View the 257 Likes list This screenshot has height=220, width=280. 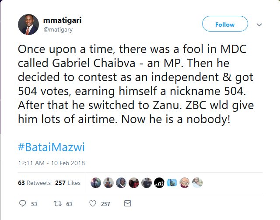pyautogui.click(x=68, y=183)
